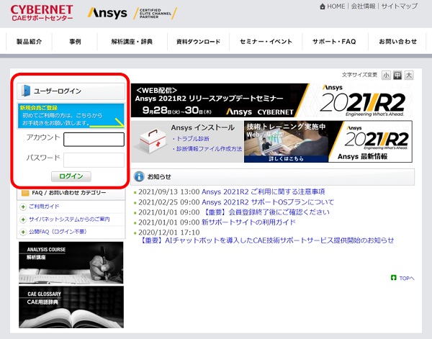Click the アカウント input field
Image resolution: width=432 pixels, height=339 pixels.
[94, 140]
